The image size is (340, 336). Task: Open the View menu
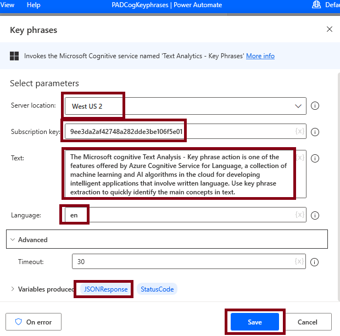[8, 5]
